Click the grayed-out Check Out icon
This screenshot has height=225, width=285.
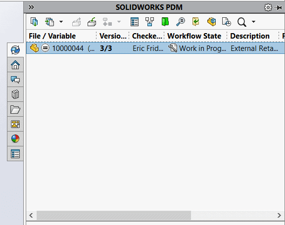click(x=76, y=22)
